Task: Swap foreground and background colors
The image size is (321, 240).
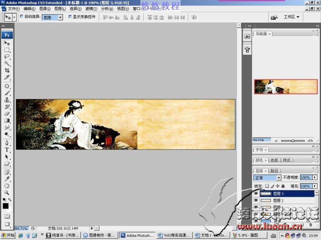Action: pos(10,200)
